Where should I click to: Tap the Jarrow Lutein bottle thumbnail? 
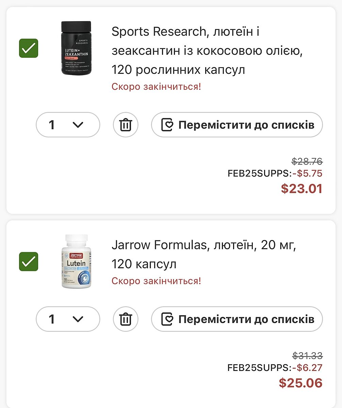(x=76, y=261)
